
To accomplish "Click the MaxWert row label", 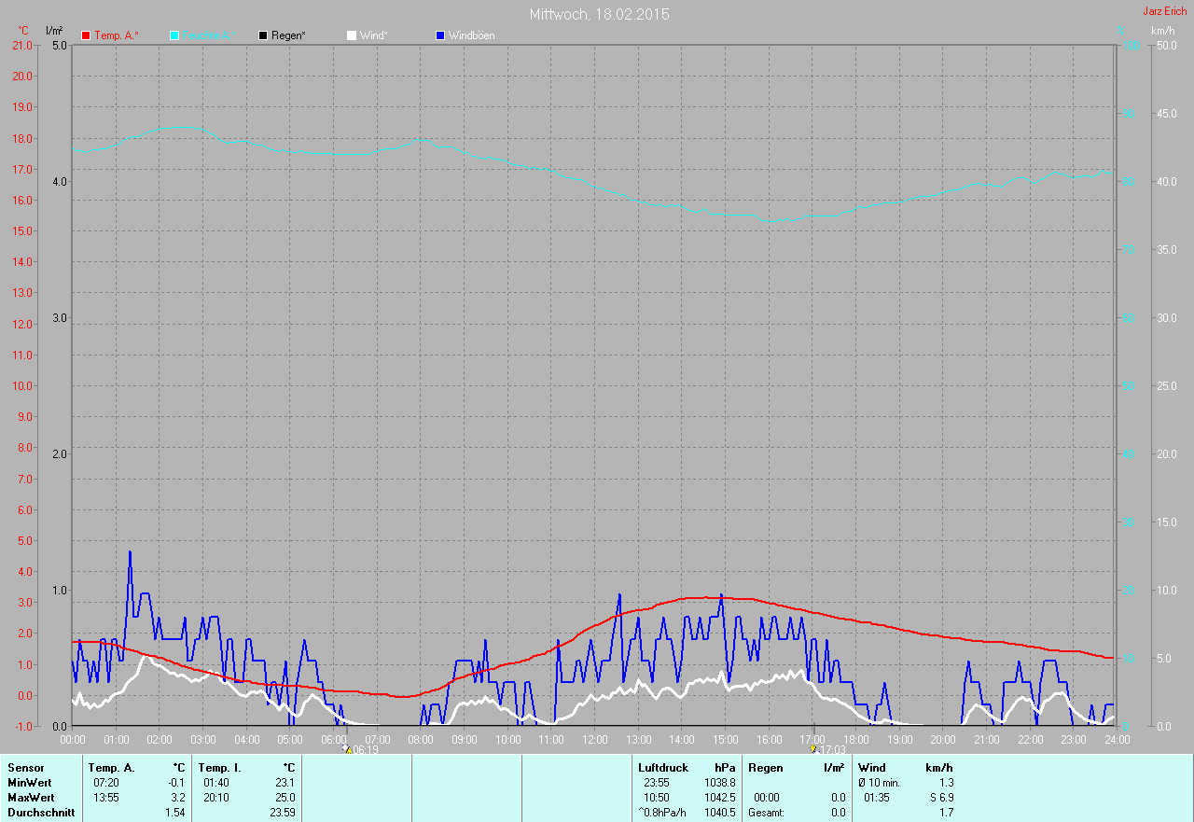I will click(31, 798).
